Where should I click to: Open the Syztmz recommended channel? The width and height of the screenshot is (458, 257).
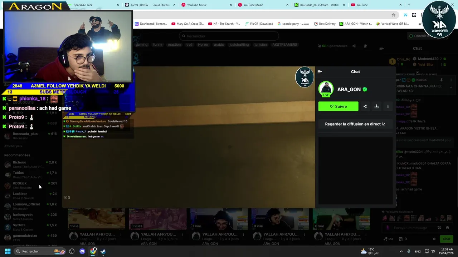coord(30,227)
